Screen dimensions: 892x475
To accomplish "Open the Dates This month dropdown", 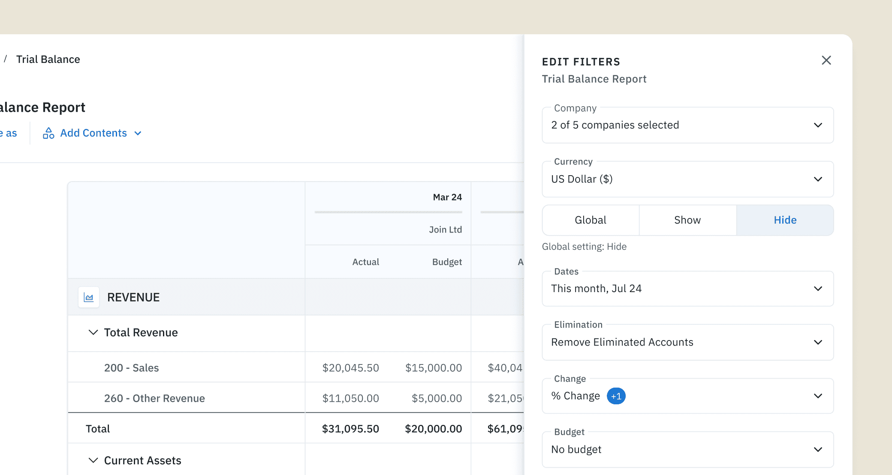I will tap(687, 289).
